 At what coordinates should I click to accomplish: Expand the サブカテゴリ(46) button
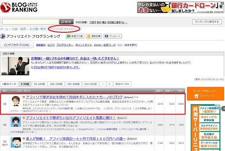(x=17, y=45)
